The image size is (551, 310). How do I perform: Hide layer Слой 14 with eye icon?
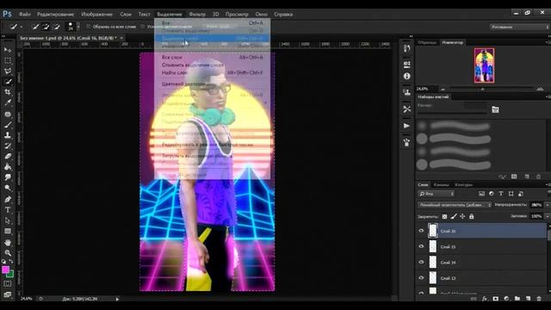click(421, 262)
